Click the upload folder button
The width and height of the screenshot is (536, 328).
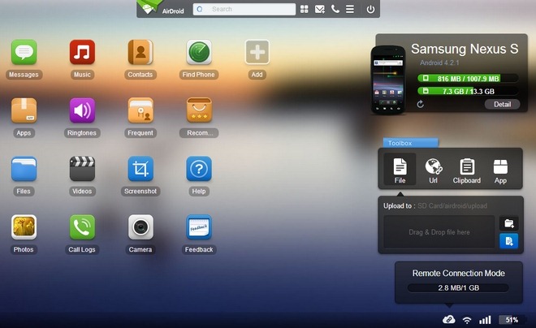pos(509,223)
